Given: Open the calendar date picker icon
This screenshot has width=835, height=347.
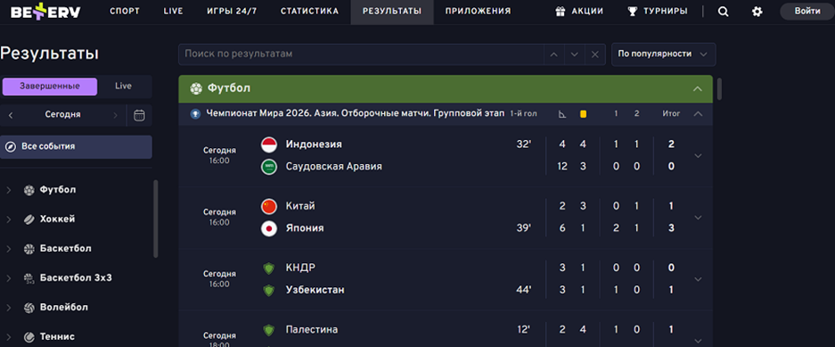Looking at the screenshot, I should (140, 115).
